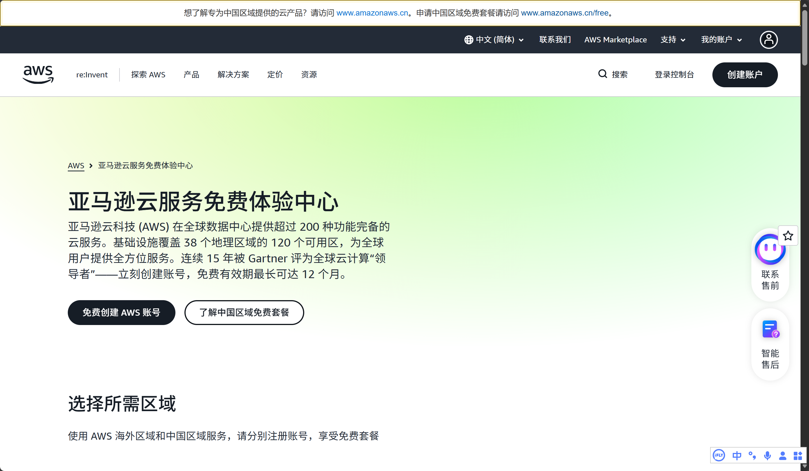Toggle the IME punctuation mode icon
809x471 pixels.
pyautogui.click(x=752, y=455)
